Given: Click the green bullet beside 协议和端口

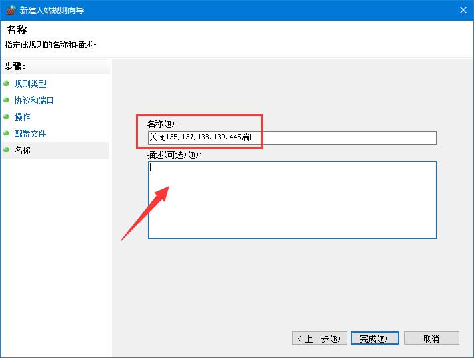Looking at the screenshot, I should click(7, 100).
